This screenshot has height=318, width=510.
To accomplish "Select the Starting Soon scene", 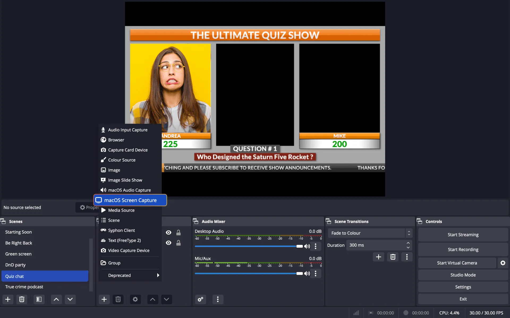I will 45,232.
